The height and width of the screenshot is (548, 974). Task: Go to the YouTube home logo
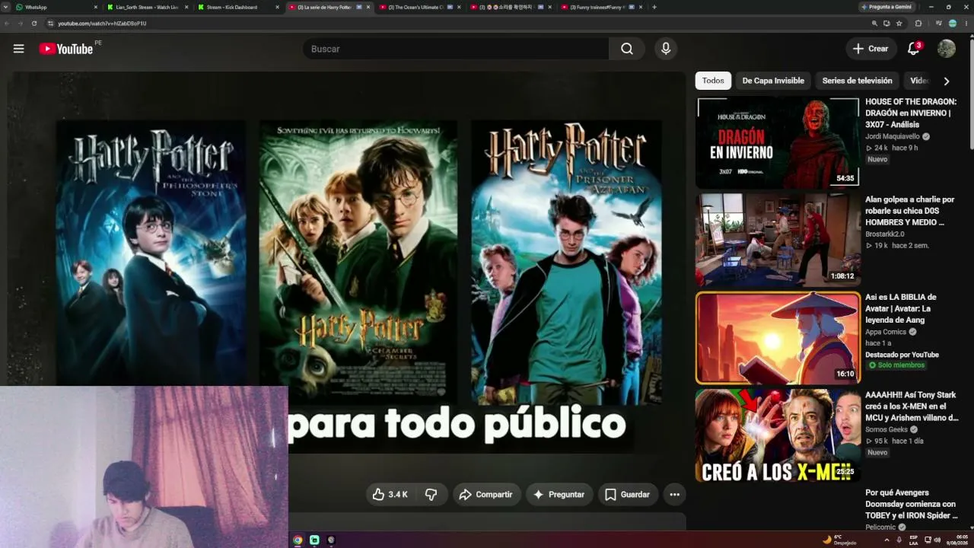coord(66,49)
